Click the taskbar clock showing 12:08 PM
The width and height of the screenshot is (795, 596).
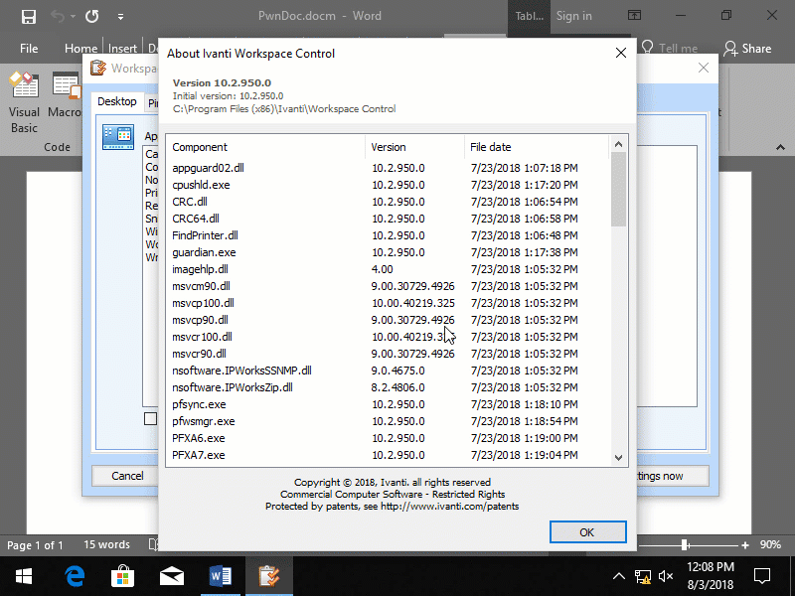[x=711, y=576]
